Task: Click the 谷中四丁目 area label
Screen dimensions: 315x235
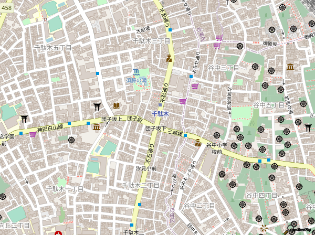Action: pos(261,195)
